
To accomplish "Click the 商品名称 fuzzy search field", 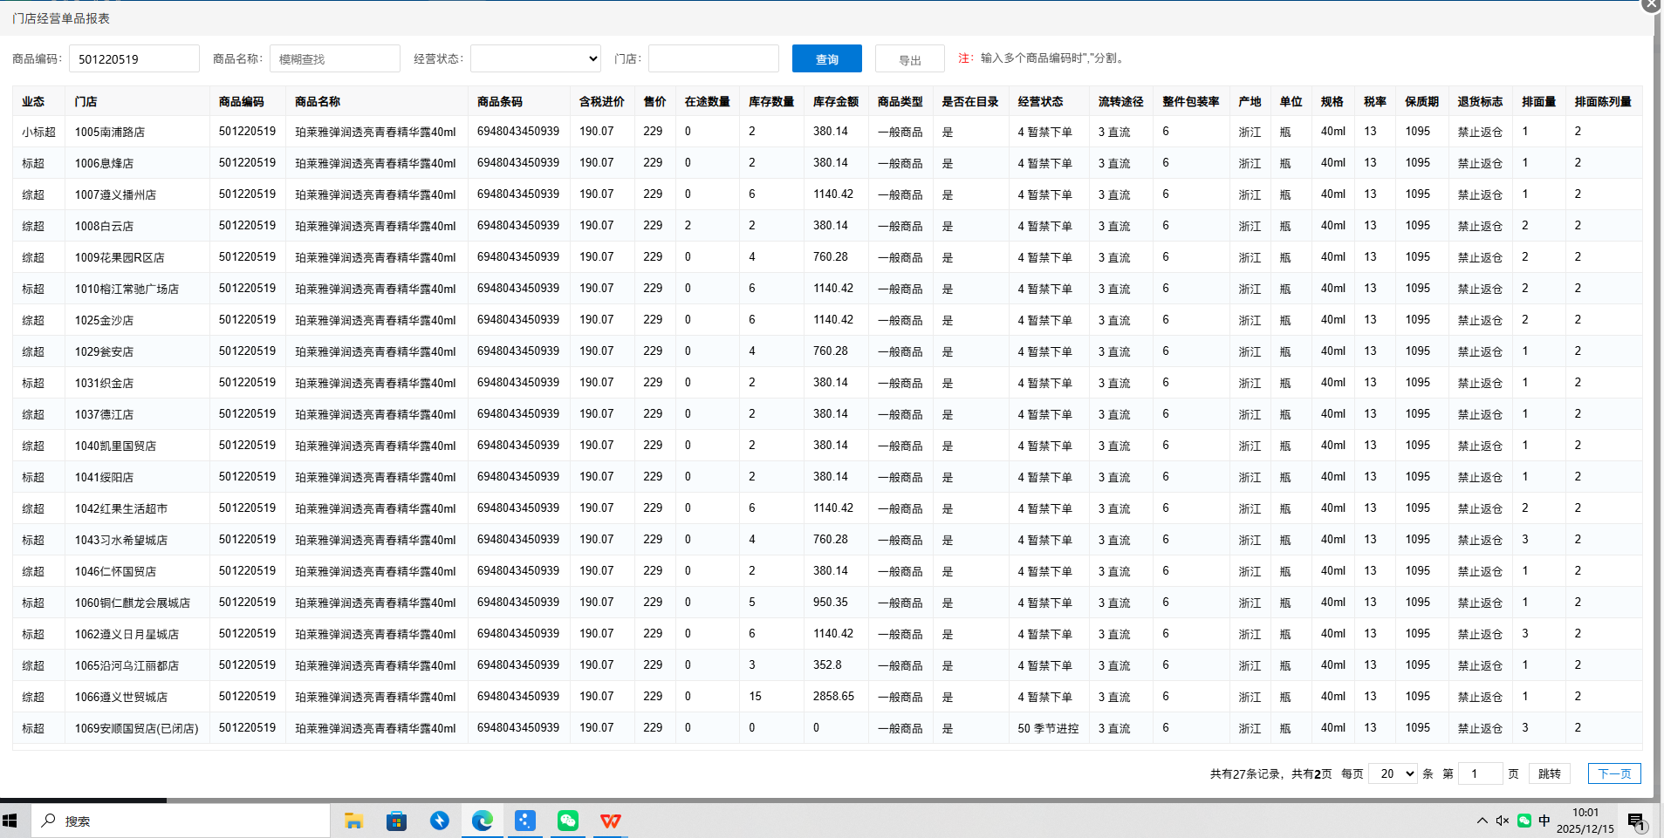I will [x=334, y=58].
